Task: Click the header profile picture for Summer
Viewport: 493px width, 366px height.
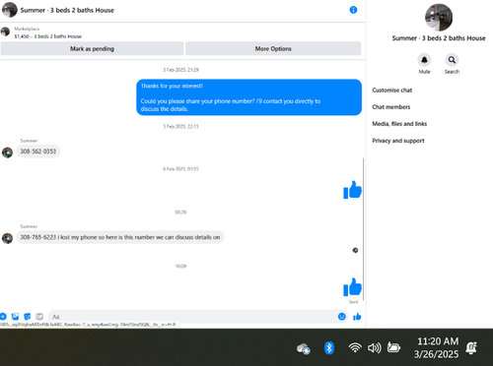Action: [x=10, y=10]
